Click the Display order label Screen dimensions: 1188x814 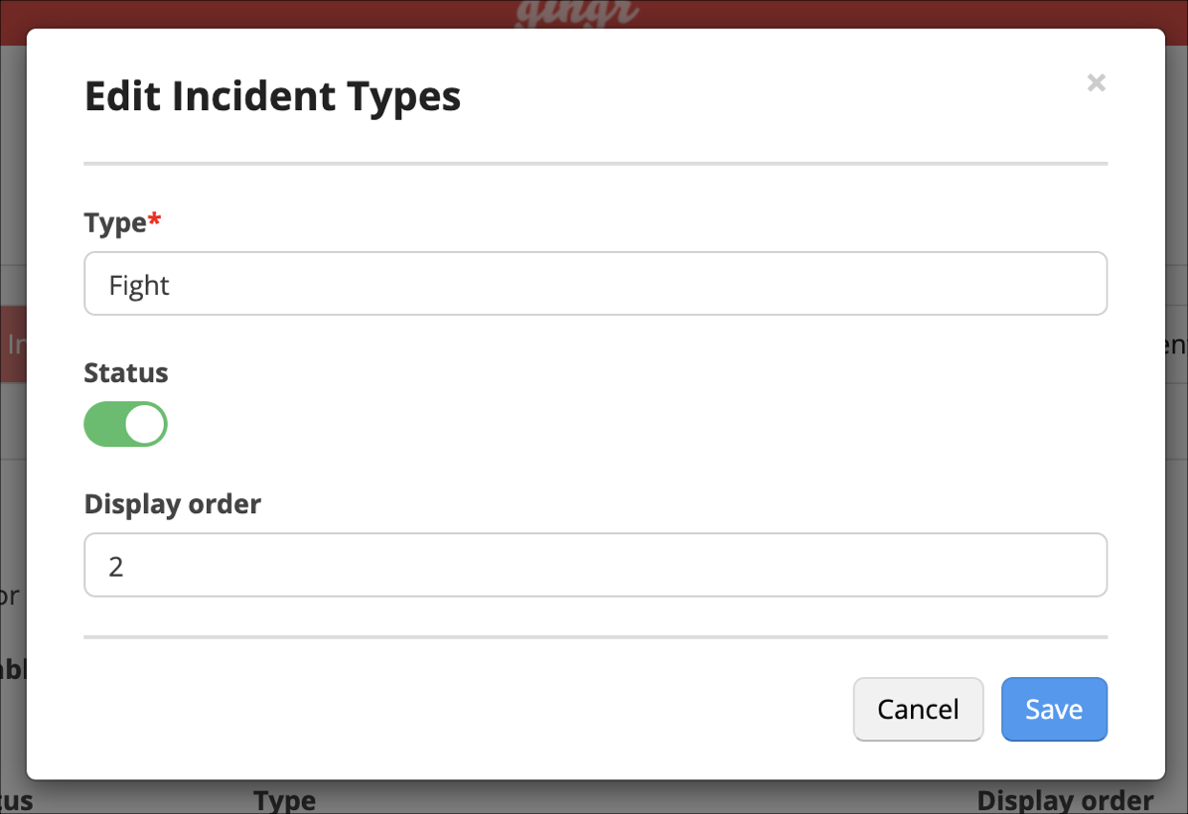point(172,503)
